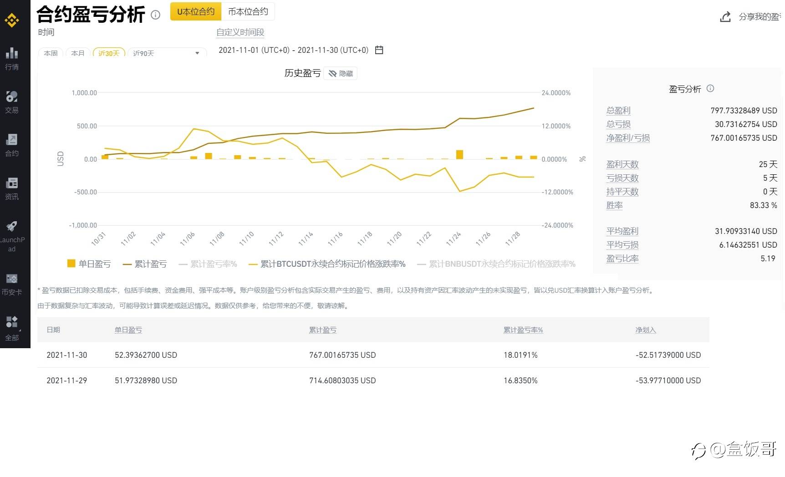Select the 近30天 time filter

pos(109,53)
